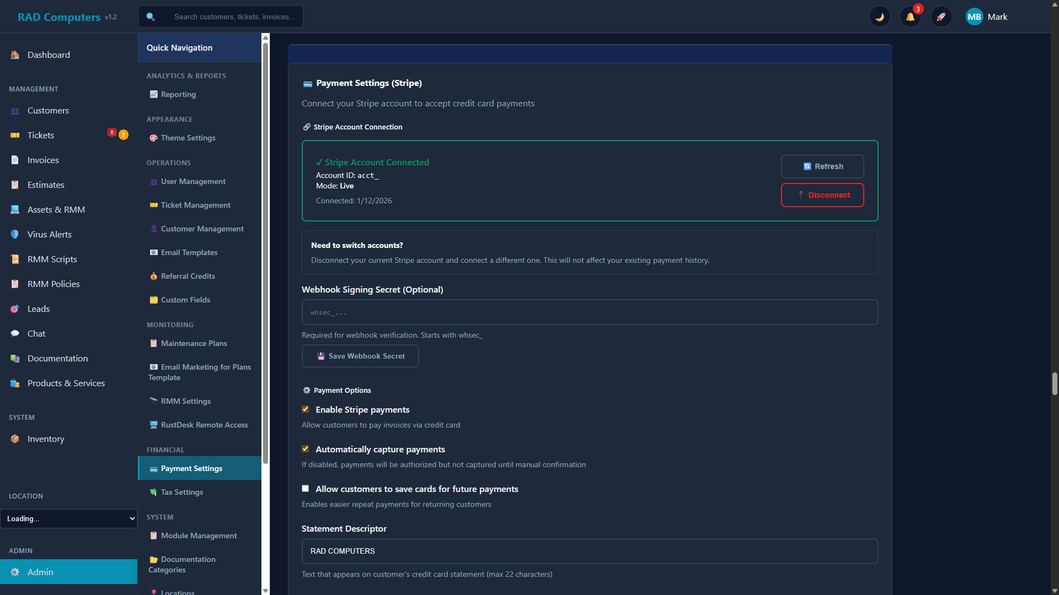Viewport: 1059px width, 595px height.
Task: Disable the Enable Stripe payments checkbox
Action: (305, 409)
